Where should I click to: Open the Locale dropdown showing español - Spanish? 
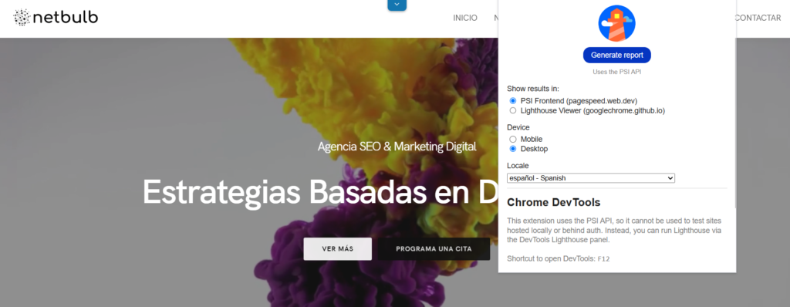pyautogui.click(x=590, y=178)
